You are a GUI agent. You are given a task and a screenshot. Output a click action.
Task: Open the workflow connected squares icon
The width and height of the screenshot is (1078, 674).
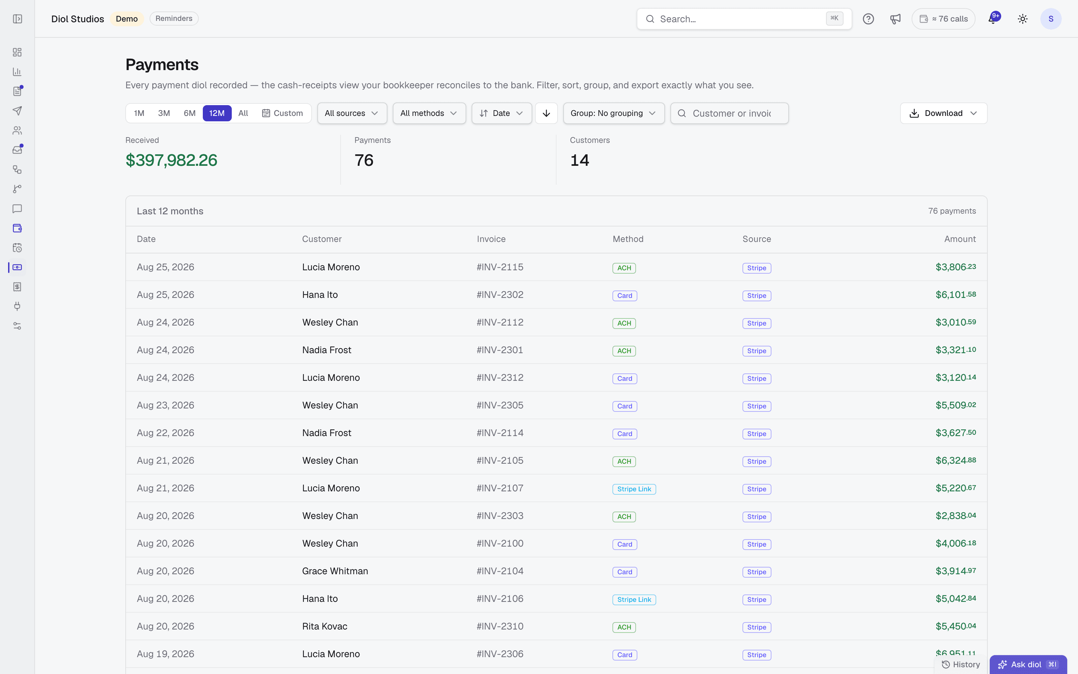[x=18, y=170]
